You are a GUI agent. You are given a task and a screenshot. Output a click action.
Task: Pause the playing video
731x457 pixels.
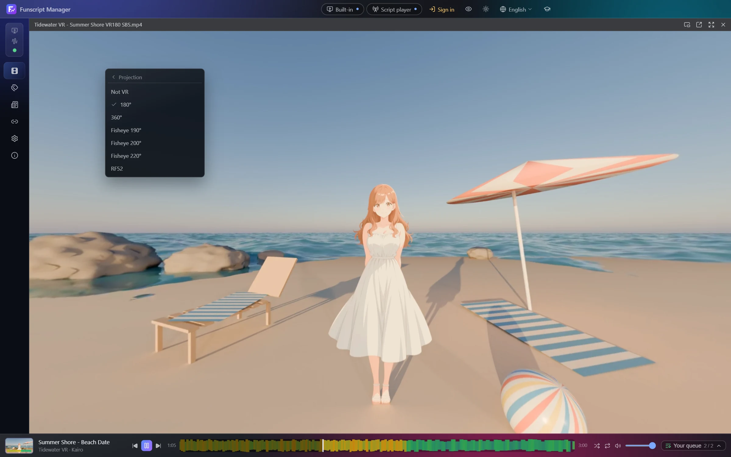point(147,446)
